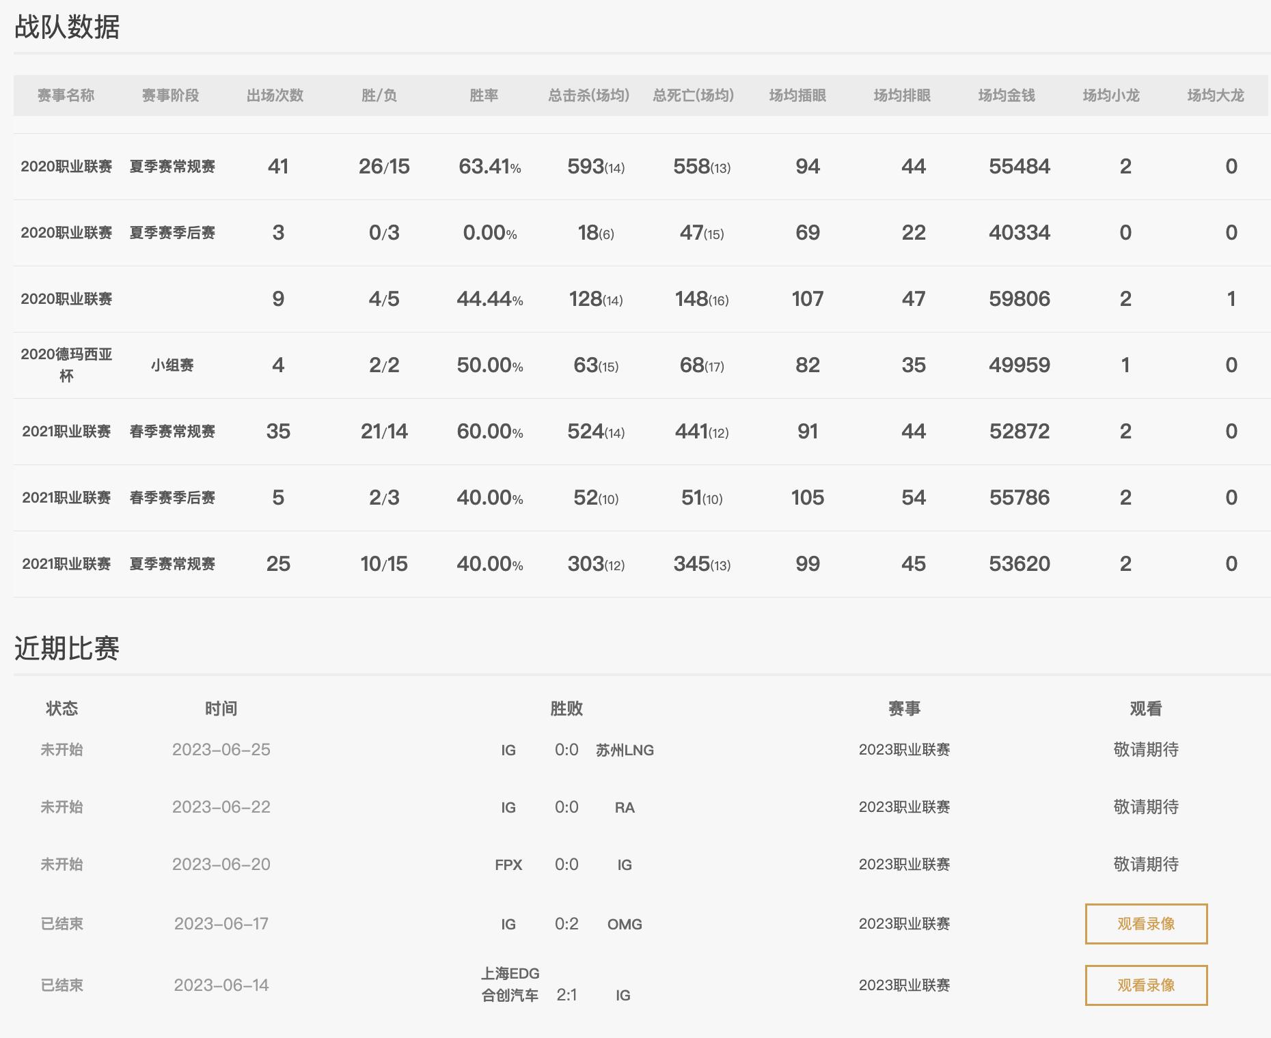Click the 赛事名称 column header

point(66,96)
